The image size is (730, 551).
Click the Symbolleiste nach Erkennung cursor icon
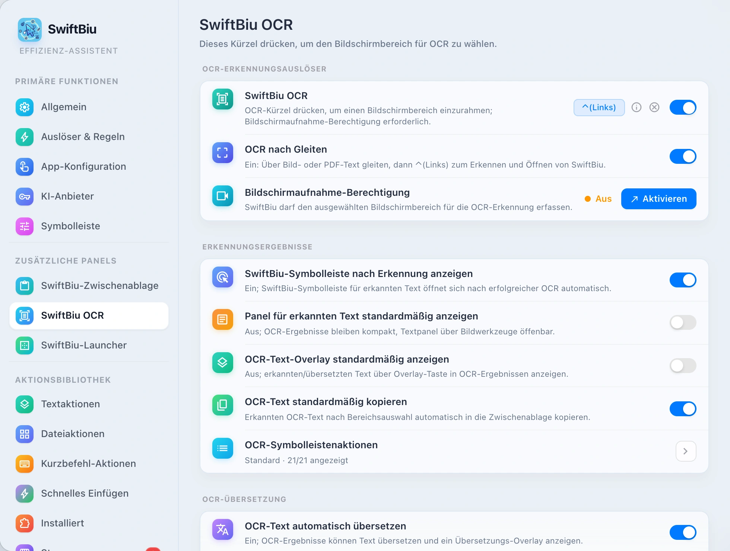223,277
